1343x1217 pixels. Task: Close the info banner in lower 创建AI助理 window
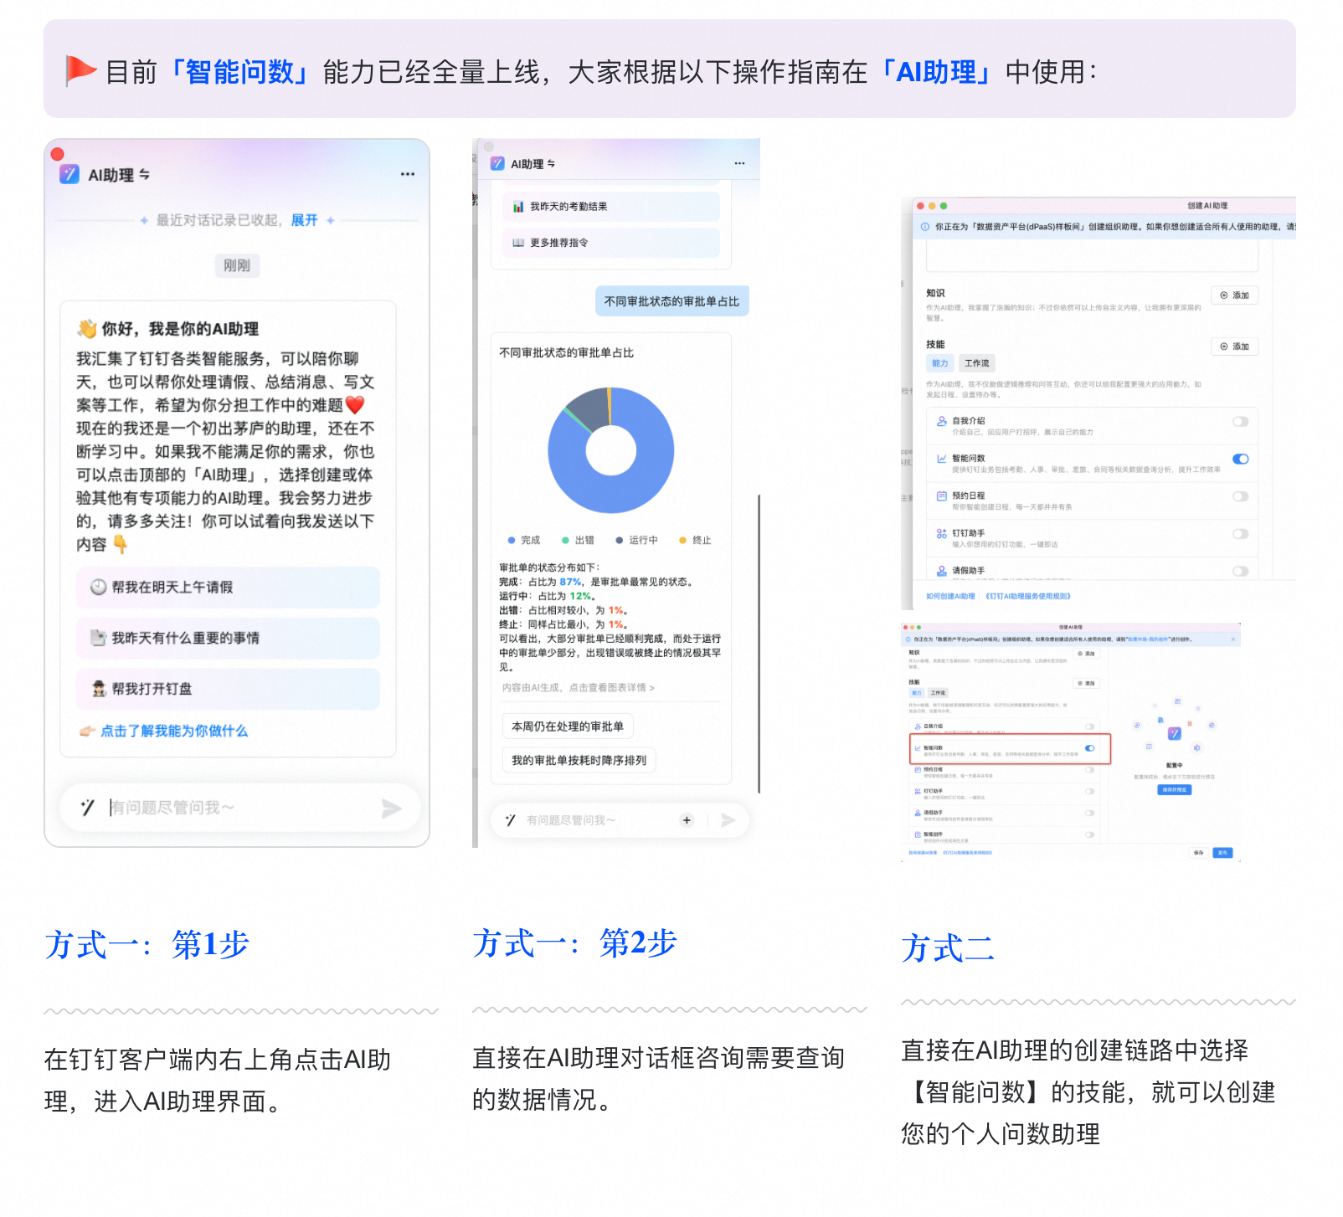[x=1232, y=639]
